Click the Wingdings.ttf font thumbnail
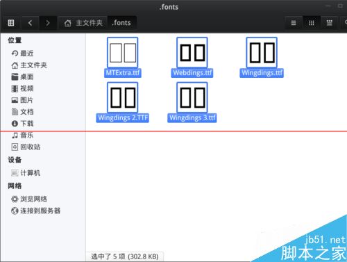The width and height of the screenshot is (347, 262). pyautogui.click(x=262, y=53)
